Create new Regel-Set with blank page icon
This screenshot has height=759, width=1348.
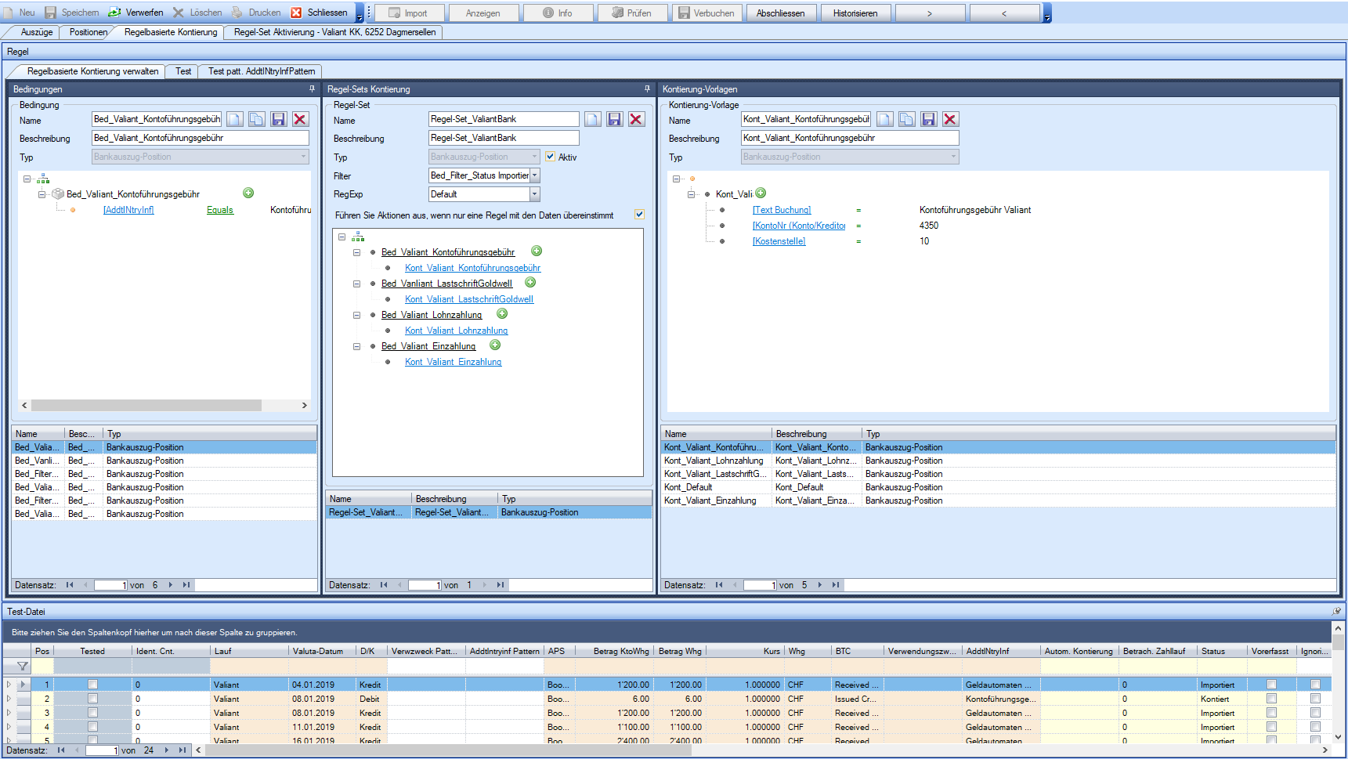(x=593, y=119)
